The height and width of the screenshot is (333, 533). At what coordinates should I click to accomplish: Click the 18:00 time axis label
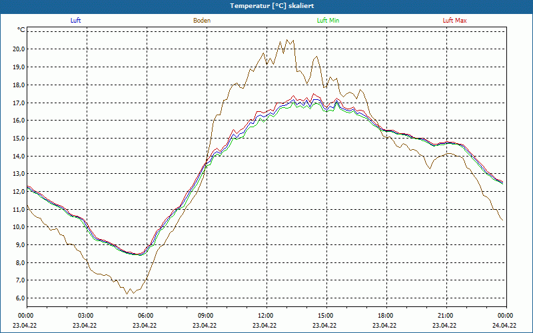(386, 316)
